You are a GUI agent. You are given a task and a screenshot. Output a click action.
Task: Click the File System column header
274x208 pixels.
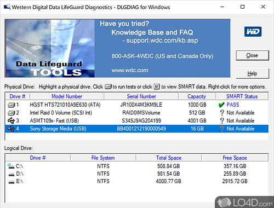pyautogui.click(x=103, y=158)
